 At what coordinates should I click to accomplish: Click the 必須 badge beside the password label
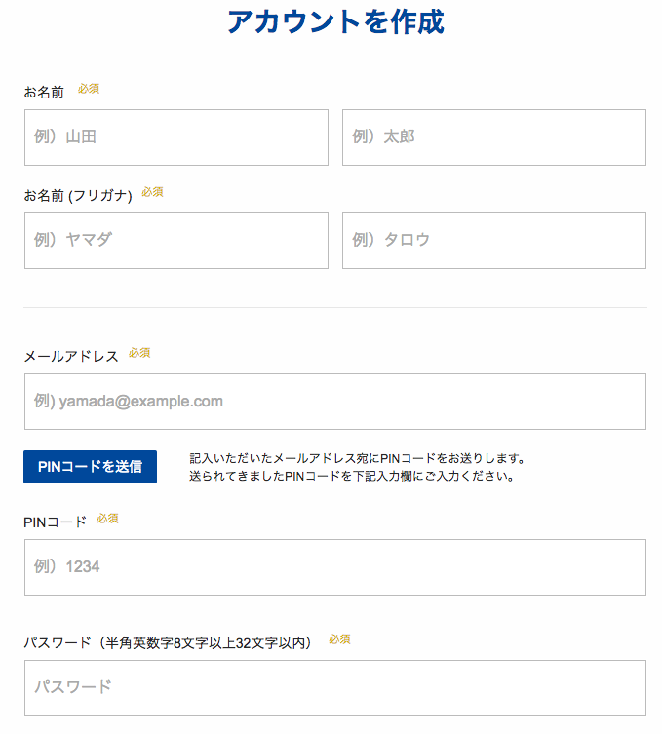(x=339, y=639)
